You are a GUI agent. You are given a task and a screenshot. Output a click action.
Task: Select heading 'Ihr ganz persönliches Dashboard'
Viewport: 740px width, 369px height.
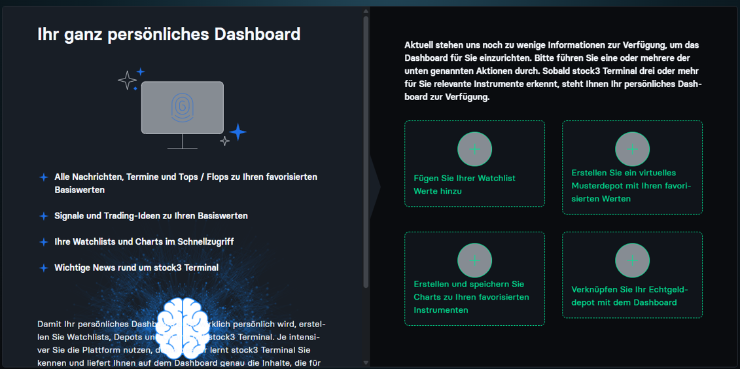pyautogui.click(x=169, y=35)
